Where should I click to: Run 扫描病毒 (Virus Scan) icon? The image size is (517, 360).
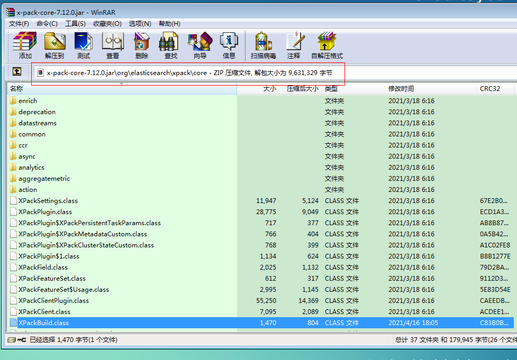pos(263,45)
